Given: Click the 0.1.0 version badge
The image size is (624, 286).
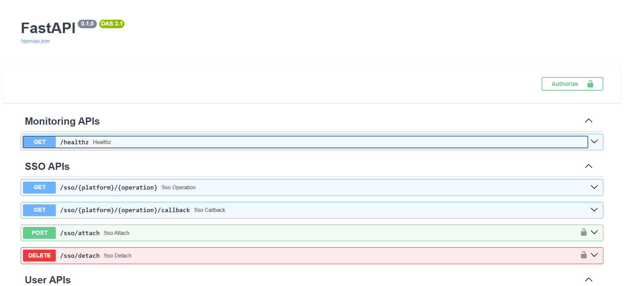Looking at the screenshot, I should tap(87, 24).
